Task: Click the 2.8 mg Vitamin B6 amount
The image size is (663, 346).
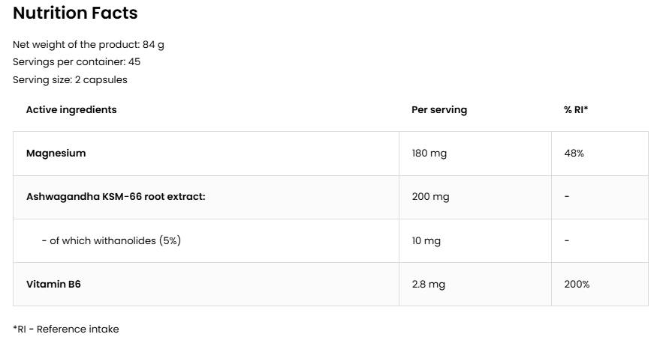Action: pyautogui.click(x=429, y=284)
